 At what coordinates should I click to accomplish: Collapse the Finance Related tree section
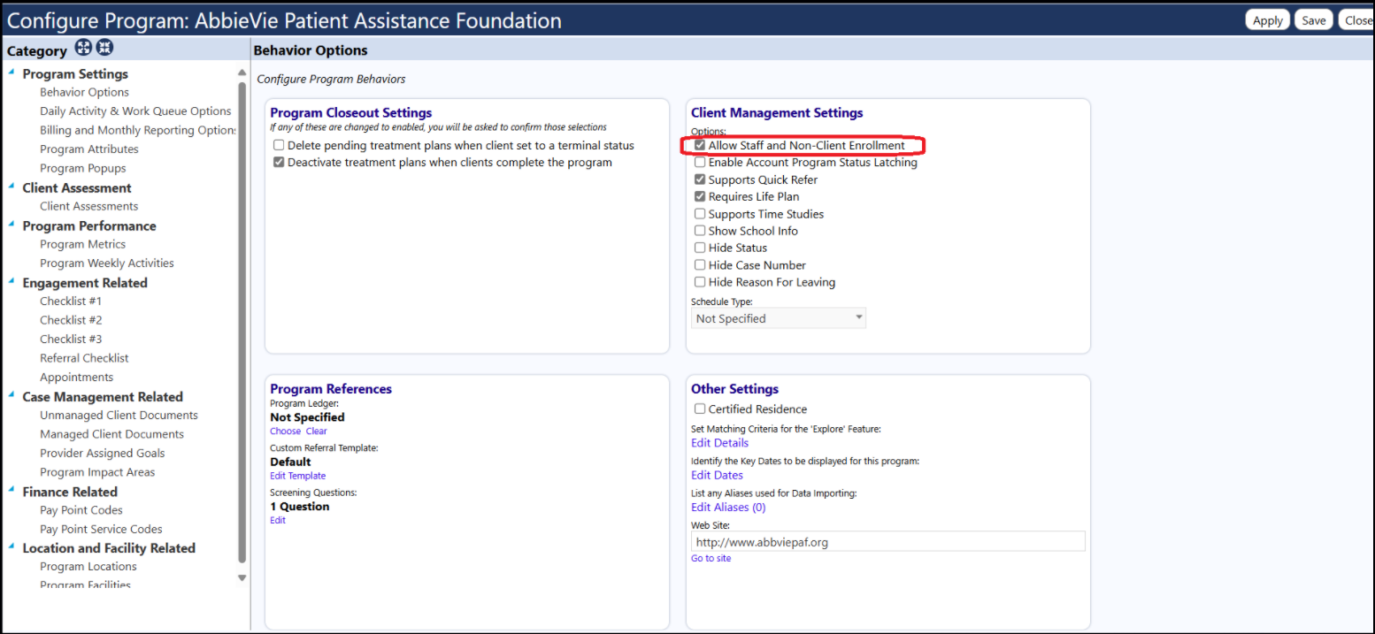pos(12,490)
